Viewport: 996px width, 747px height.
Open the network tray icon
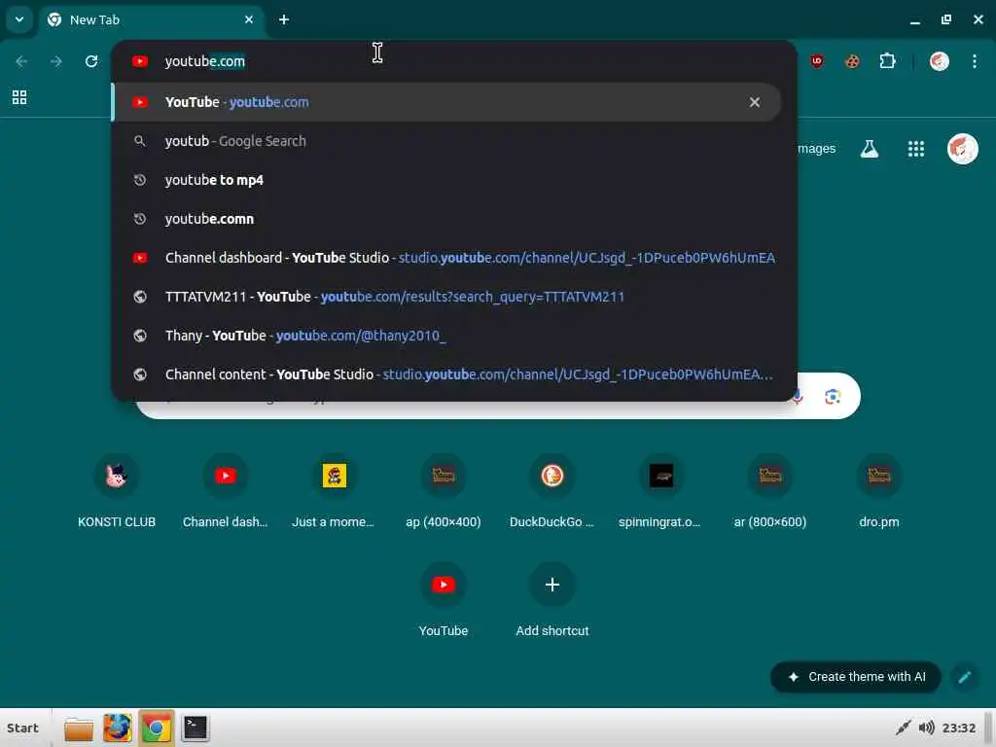[x=903, y=728]
